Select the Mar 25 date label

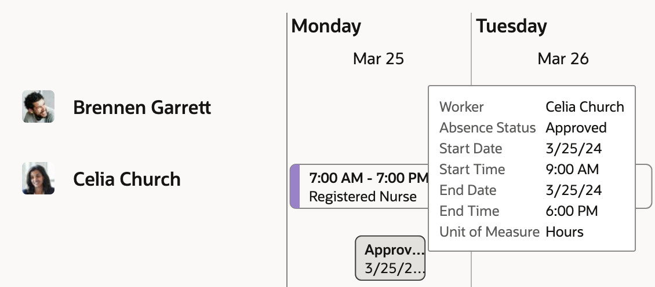click(x=378, y=58)
